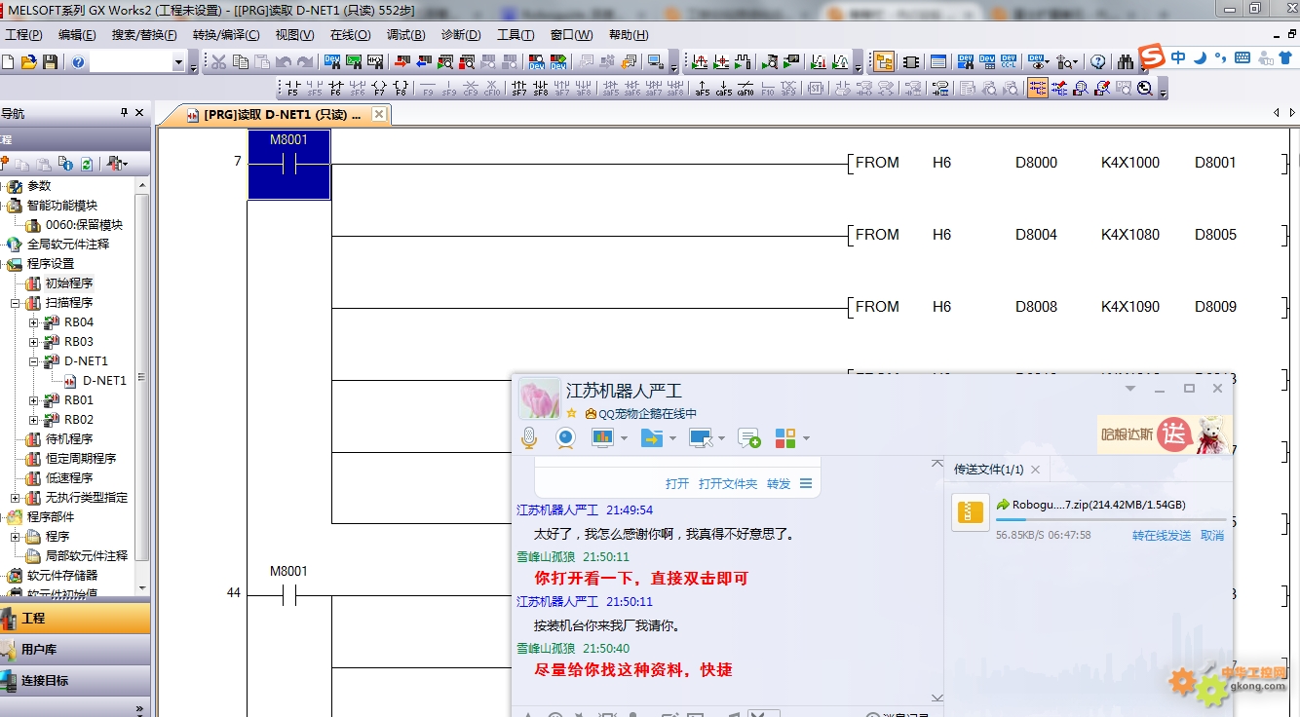Click the Read from PLC blue arrow icon
1300x717 pixels.
423,62
